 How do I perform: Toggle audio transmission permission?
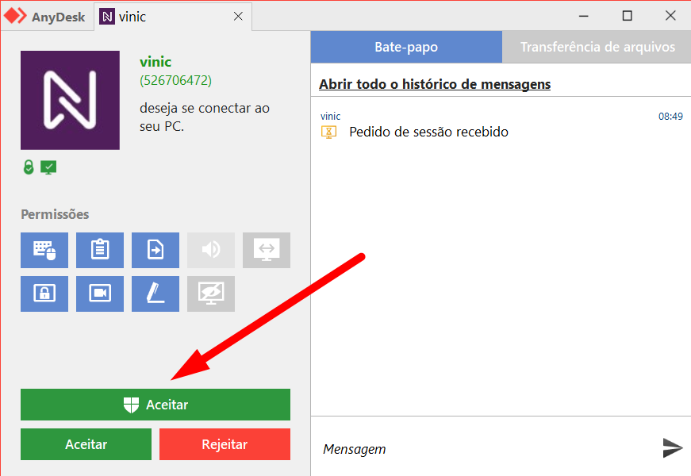(x=211, y=250)
